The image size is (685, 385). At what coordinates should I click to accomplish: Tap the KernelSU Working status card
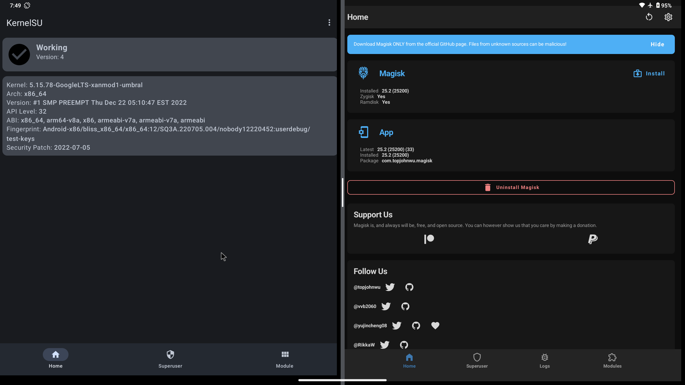pyautogui.click(x=169, y=55)
